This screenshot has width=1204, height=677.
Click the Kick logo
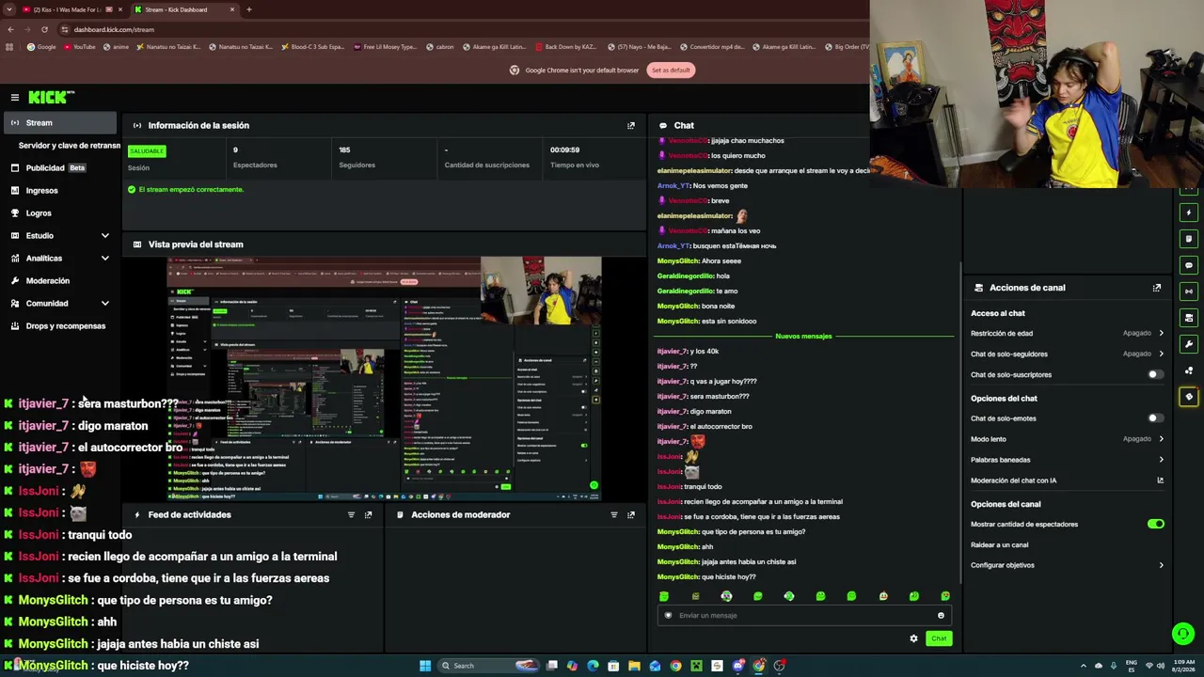pos(51,97)
